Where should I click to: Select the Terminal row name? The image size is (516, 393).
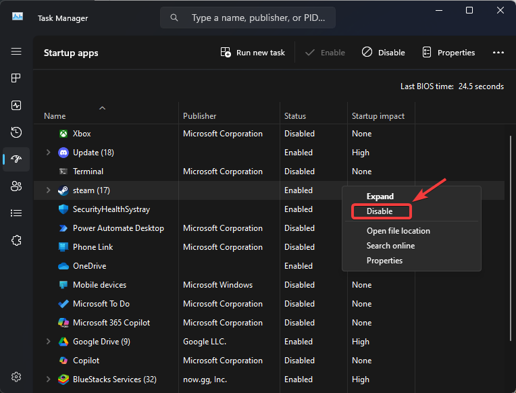point(88,172)
